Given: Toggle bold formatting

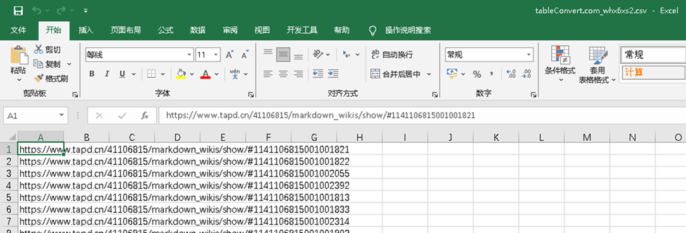Looking at the screenshot, I should [x=92, y=74].
